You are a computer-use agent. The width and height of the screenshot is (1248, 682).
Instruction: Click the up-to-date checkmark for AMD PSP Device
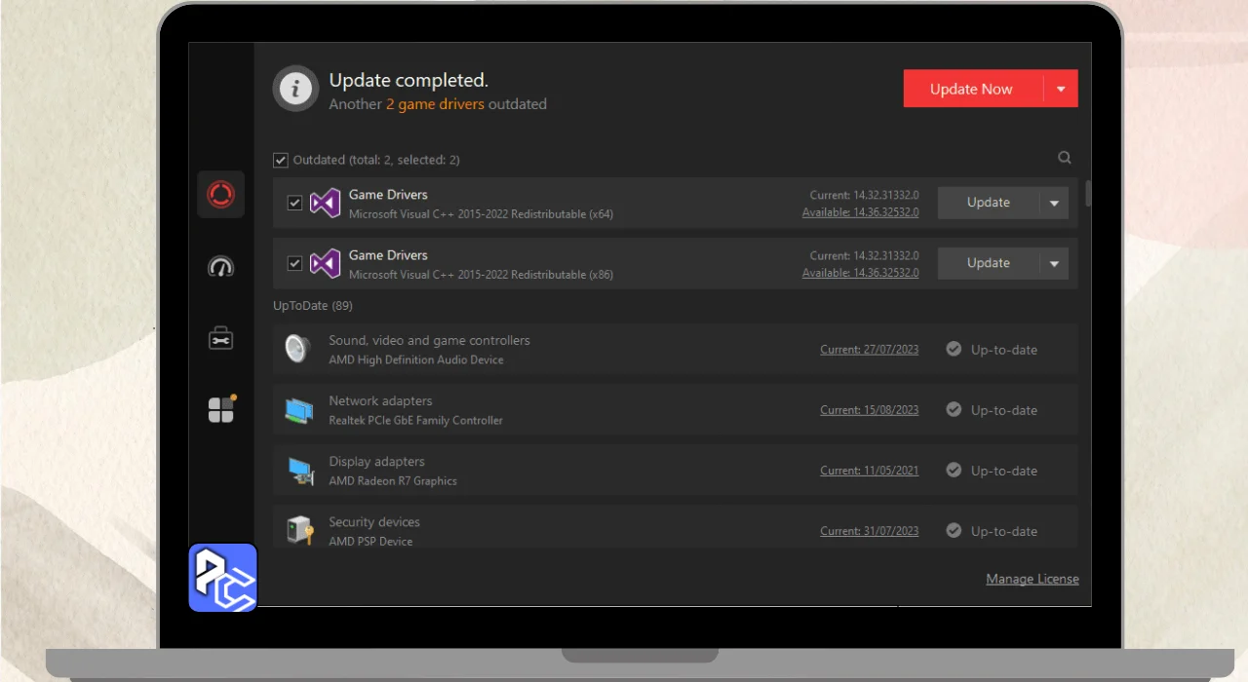coord(954,530)
